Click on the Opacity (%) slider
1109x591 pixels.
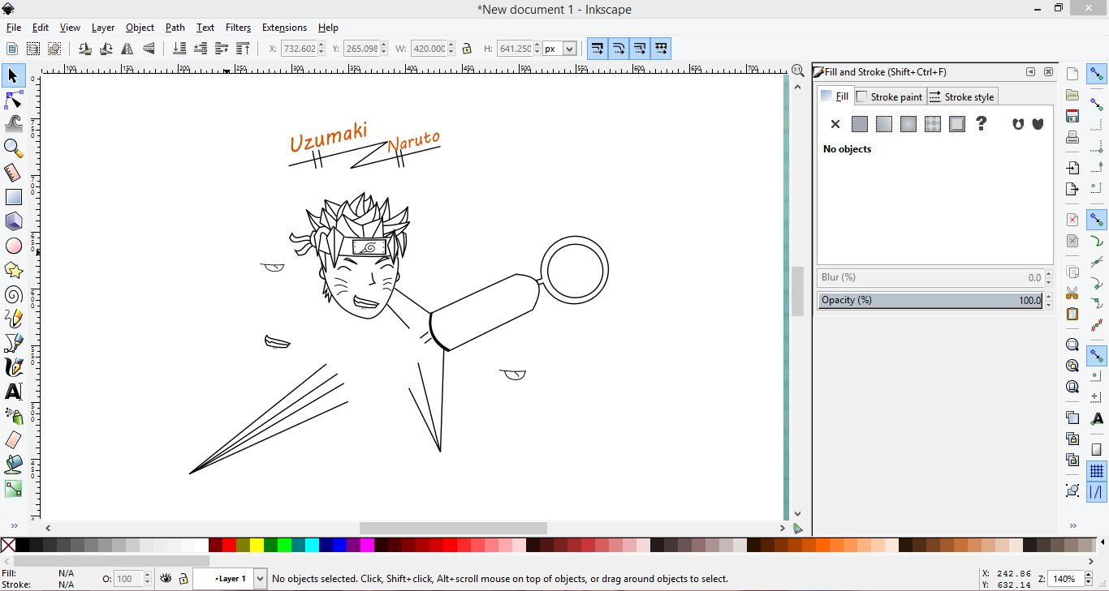pos(930,300)
